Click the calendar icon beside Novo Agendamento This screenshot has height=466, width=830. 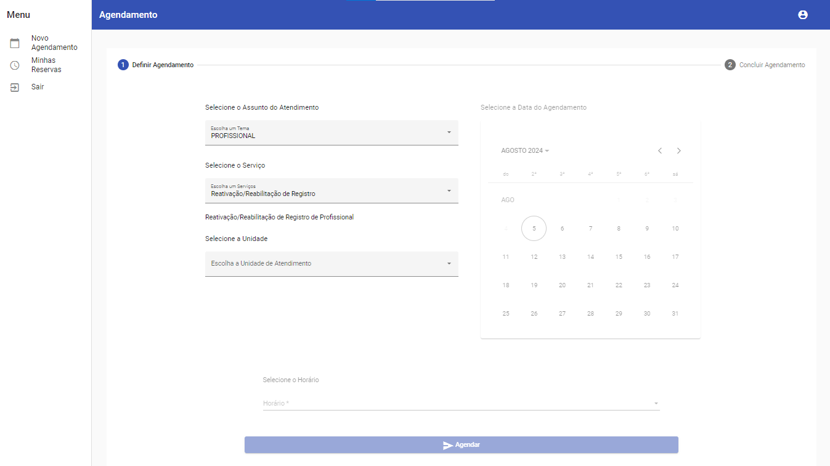pos(15,43)
